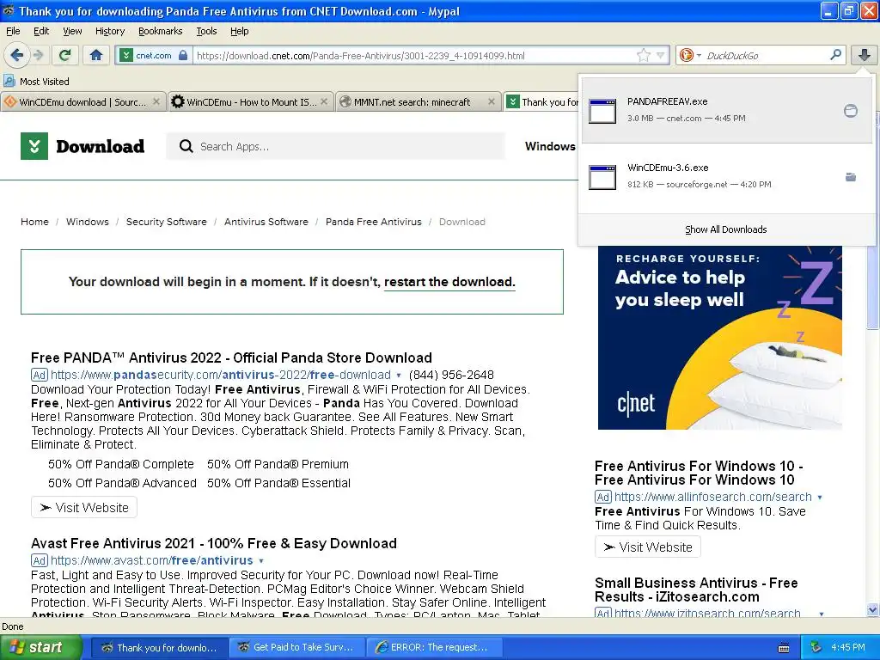Viewport: 880px width, 660px height.
Task: Open the File menu
Action: tap(13, 31)
